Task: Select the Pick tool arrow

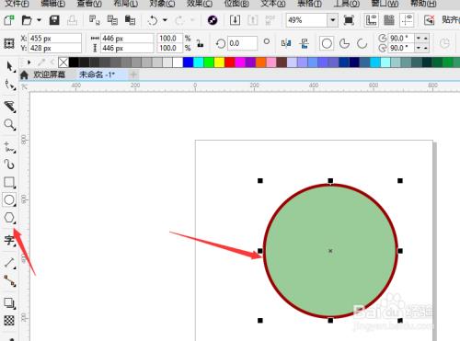Action: 10,66
